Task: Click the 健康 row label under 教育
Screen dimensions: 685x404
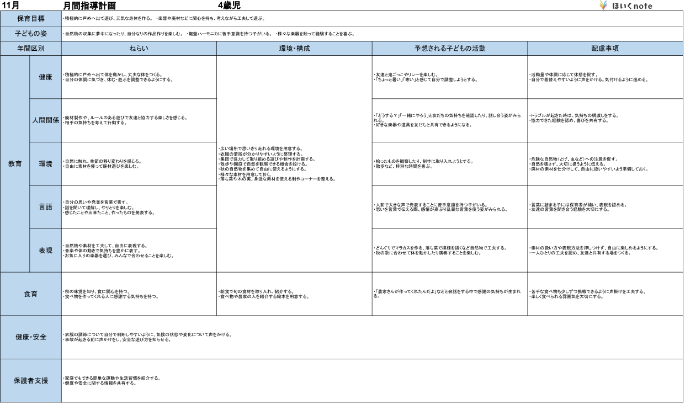Action: (x=45, y=77)
